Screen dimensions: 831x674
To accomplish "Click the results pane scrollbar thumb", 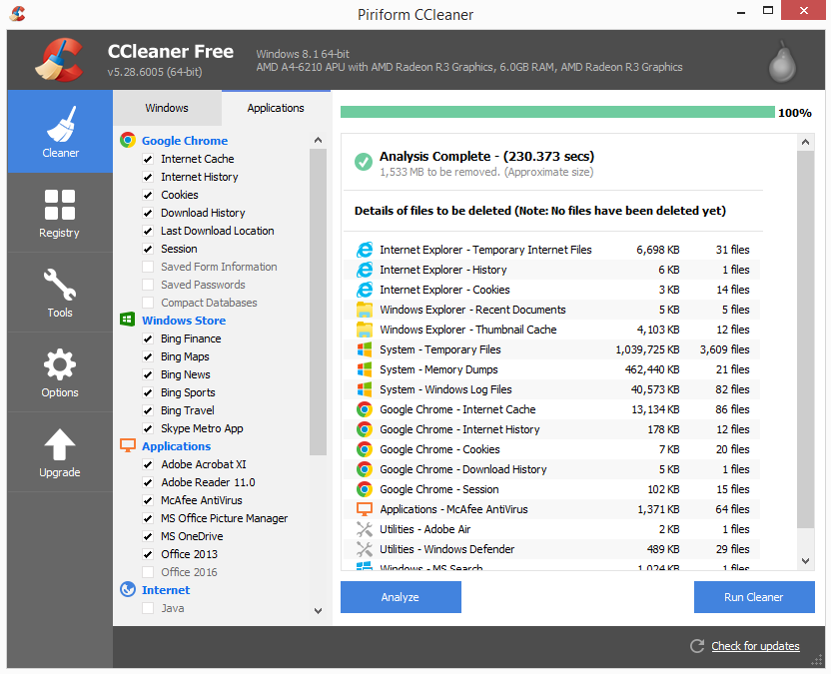I will 806,339.
